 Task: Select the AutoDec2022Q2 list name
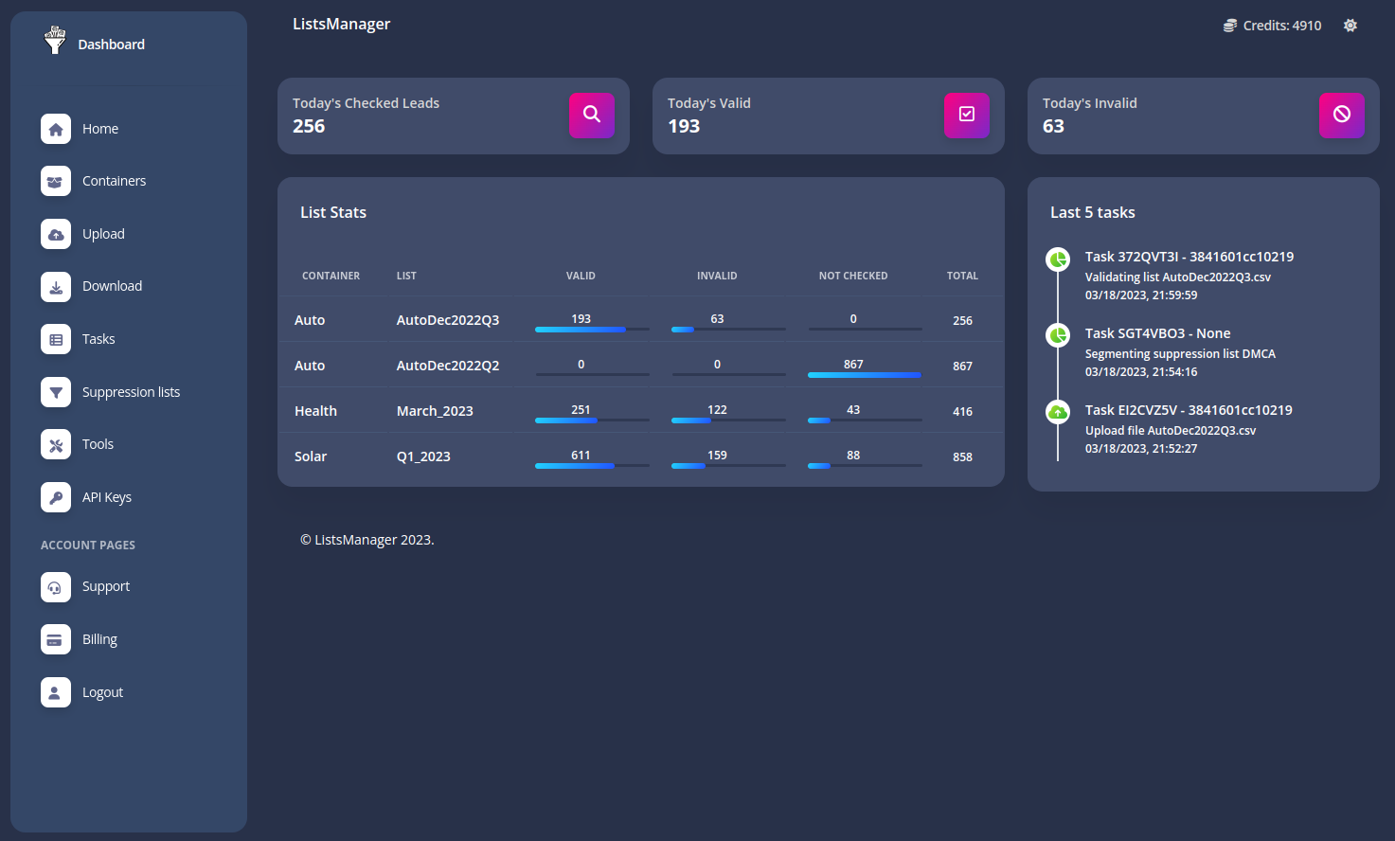point(448,366)
